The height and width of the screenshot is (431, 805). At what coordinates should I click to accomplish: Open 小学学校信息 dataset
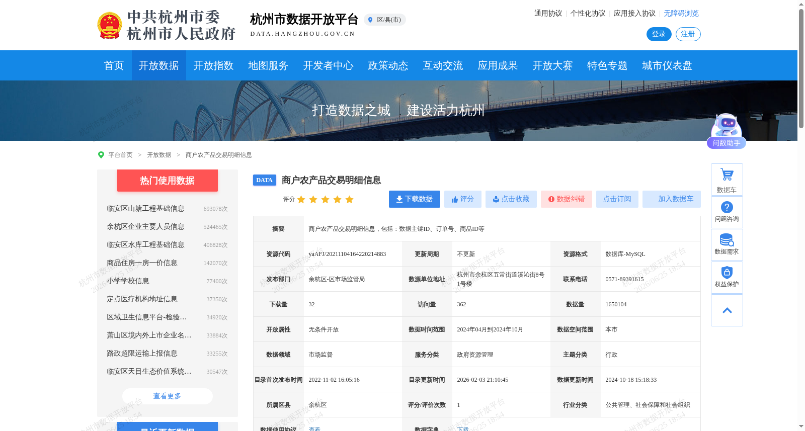tap(128, 281)
